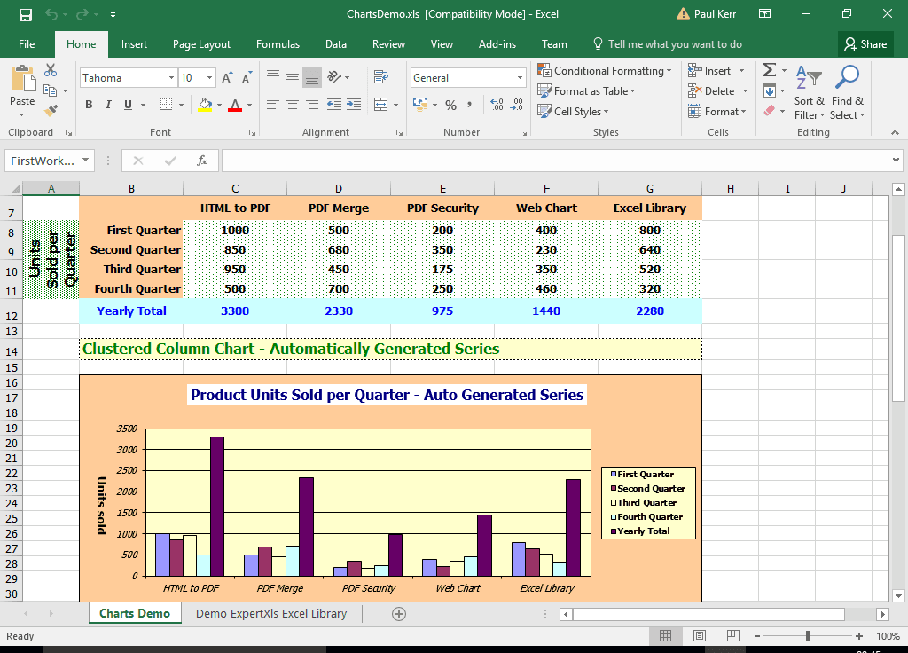This screenshot has width=908, height=653.
Task: Click the Paste clipboard icon
Action: coord(23,78)
